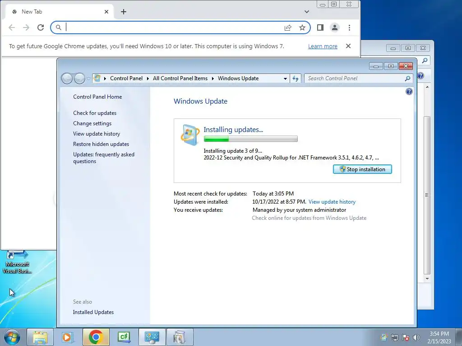Refresh the Windows Update page
Screen dimensions: 462x346
coord(296,78)
